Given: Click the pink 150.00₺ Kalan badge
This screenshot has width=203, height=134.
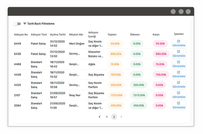Looking at the screenshot, I should [161, 75].
